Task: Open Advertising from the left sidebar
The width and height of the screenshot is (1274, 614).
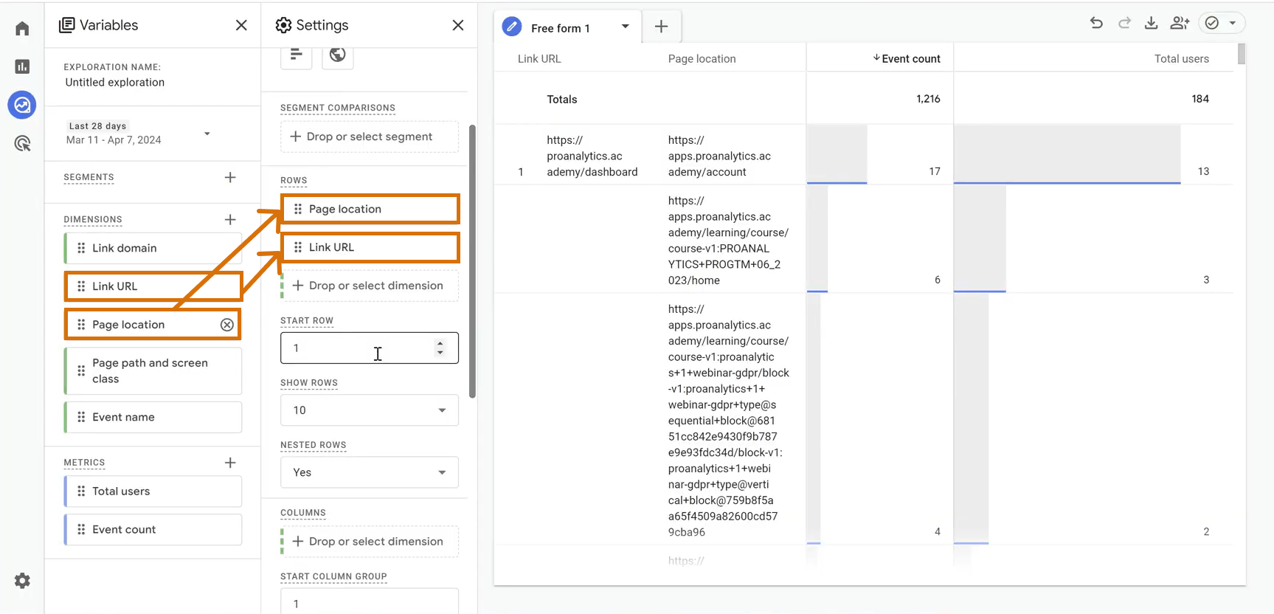Action: [22, 143]
